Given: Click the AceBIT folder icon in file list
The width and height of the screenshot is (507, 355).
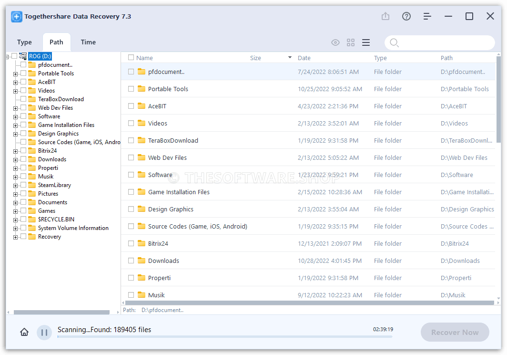Looking at the screenshot, I should [x=142, y=106].
